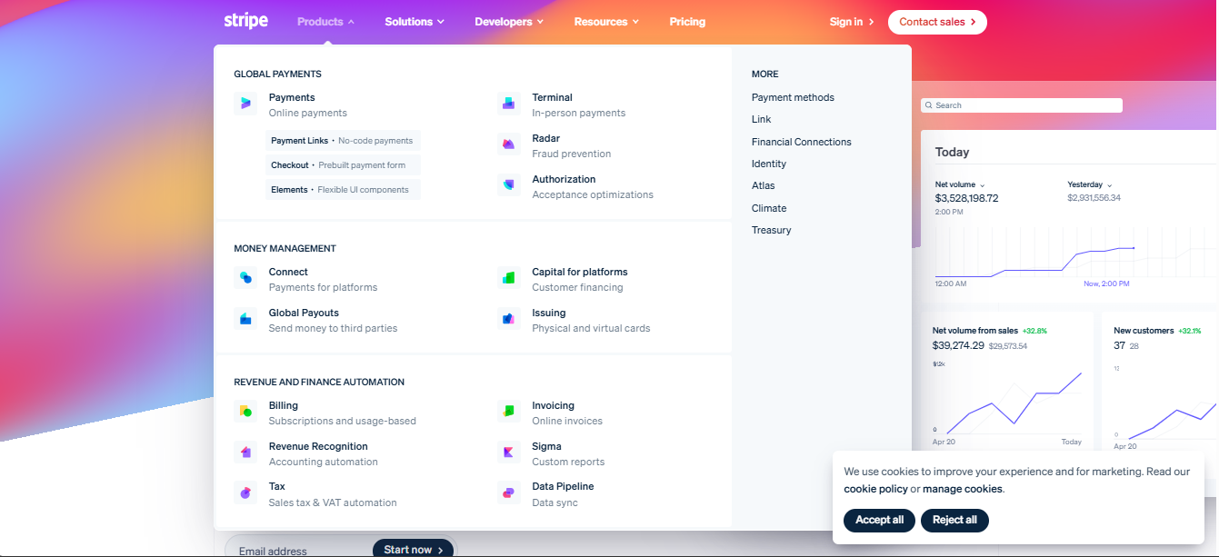Click the Terminal product icon

pyautogui.click(x=508, y=104)
